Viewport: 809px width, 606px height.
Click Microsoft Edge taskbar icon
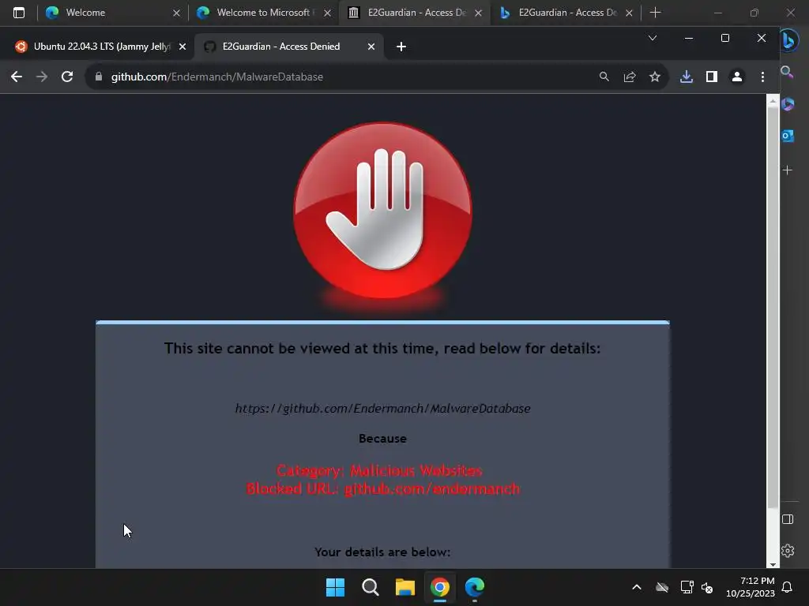(x=475, y=587)
